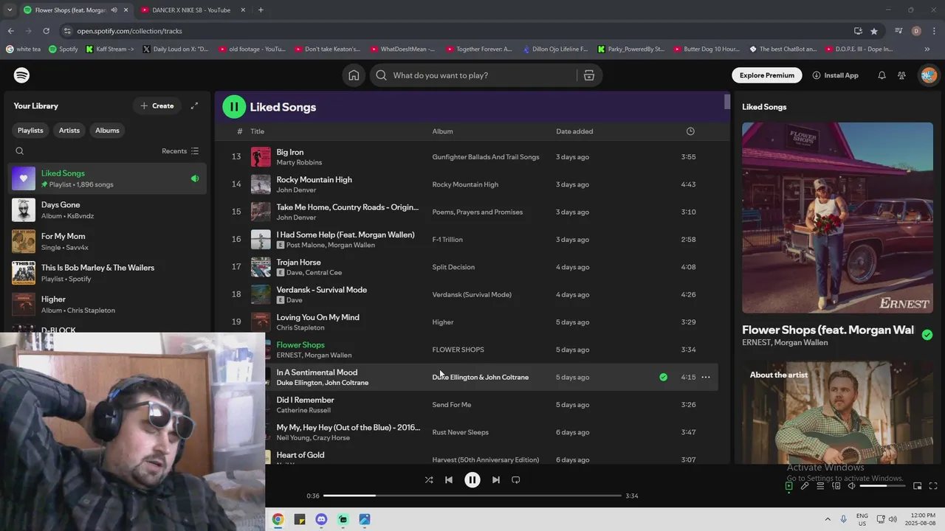Install Spotify app from address bar icon
This screenshot has width=945, height=531.
858,31
